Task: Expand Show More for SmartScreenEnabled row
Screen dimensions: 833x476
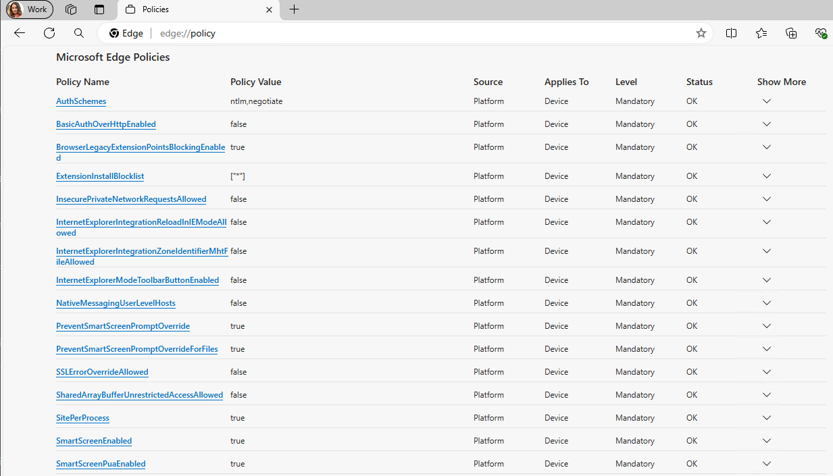Action: click(766, 441)
